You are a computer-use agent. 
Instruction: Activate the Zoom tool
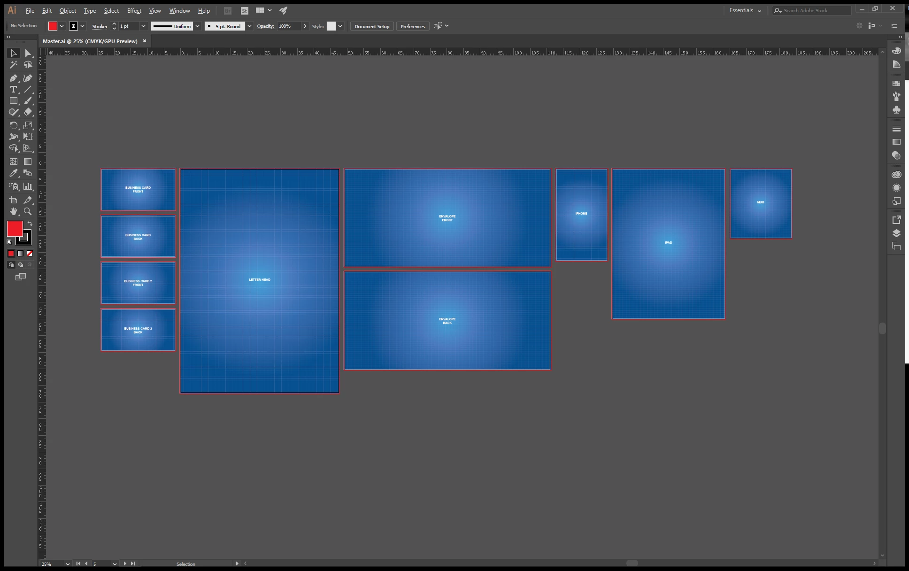[x=28, y=211]
